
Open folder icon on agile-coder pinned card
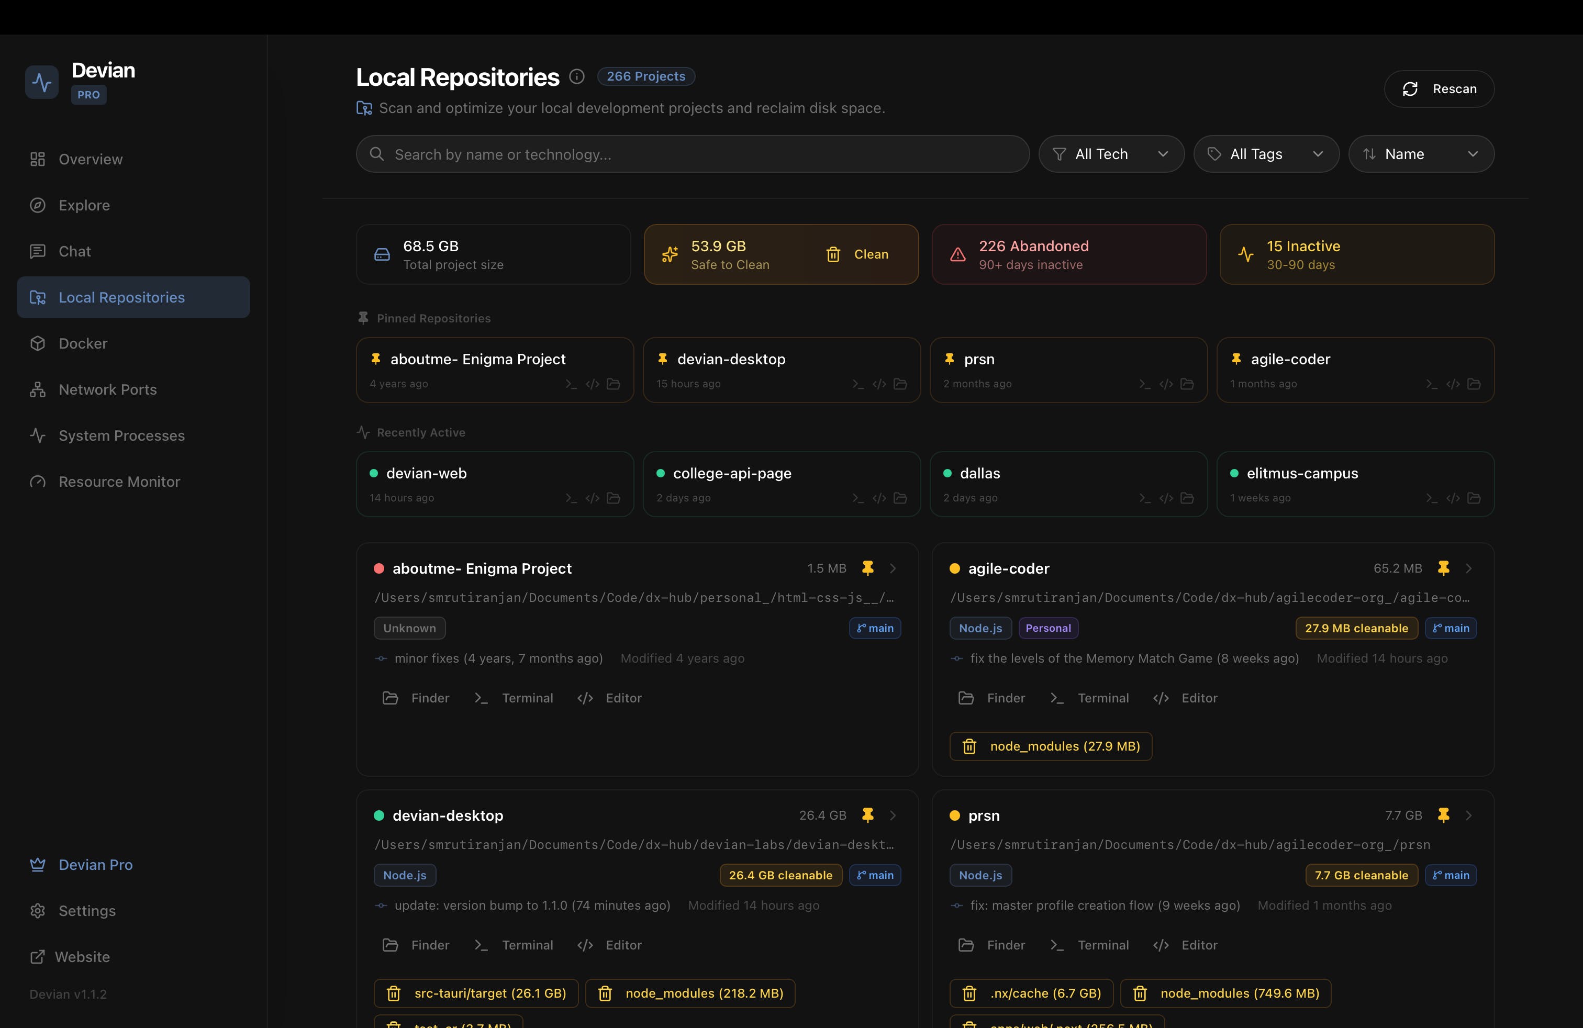coord(1474,384)
